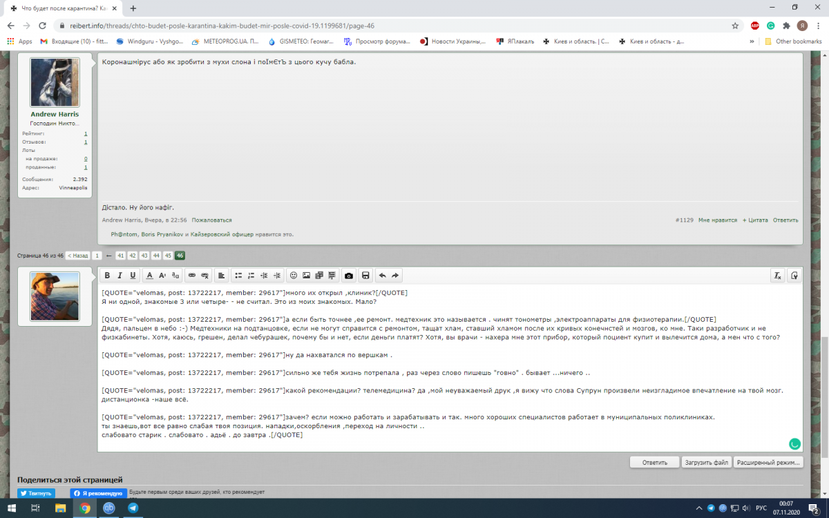The image size is (829, 518).
Task: Click the РУС language indicator in tray
Action: pos(761,508)
